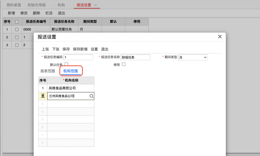260x156 pixels.
Task: Click 新增 in the main toolbar
Action: click(11, 13)
